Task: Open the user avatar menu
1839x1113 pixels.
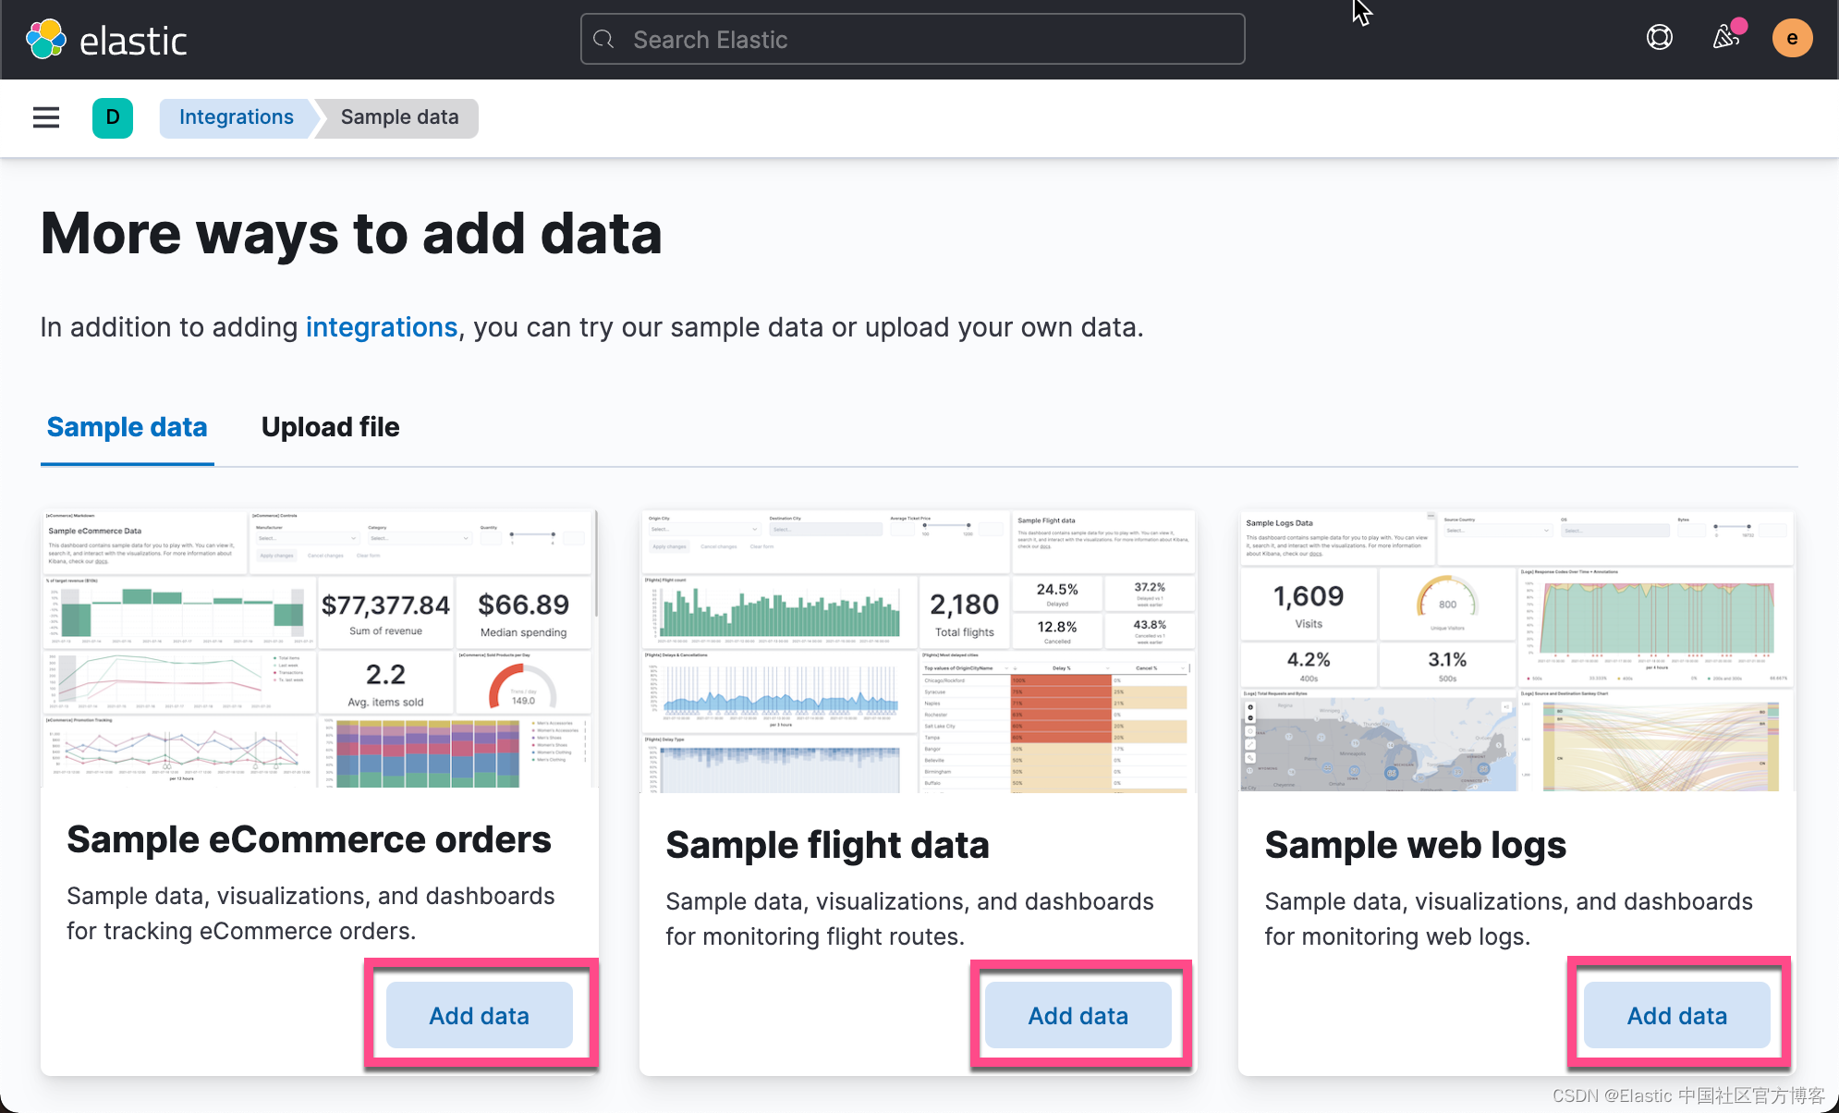Action: tap(1792, 39)
